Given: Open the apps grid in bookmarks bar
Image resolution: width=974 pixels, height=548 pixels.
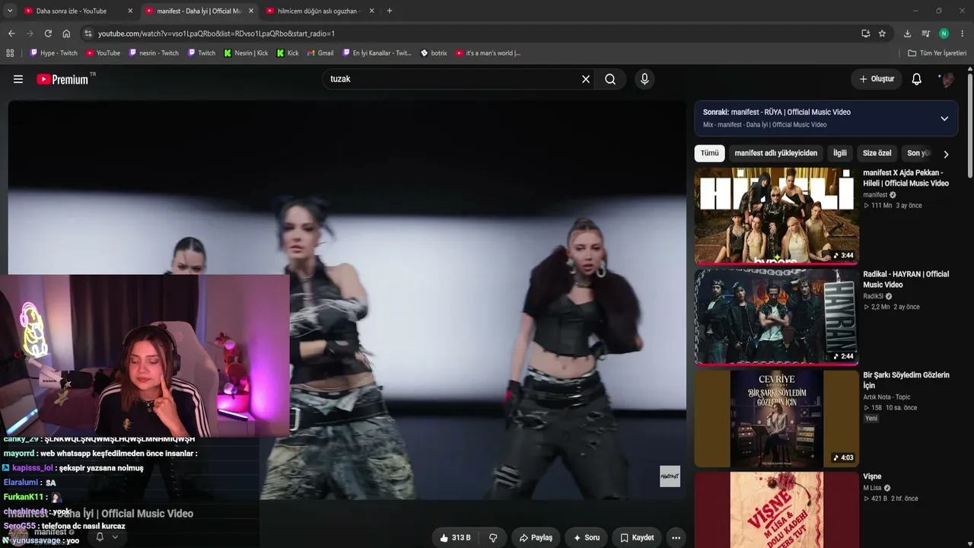Looking at the screenshot, I should click(x=10, y=53).
